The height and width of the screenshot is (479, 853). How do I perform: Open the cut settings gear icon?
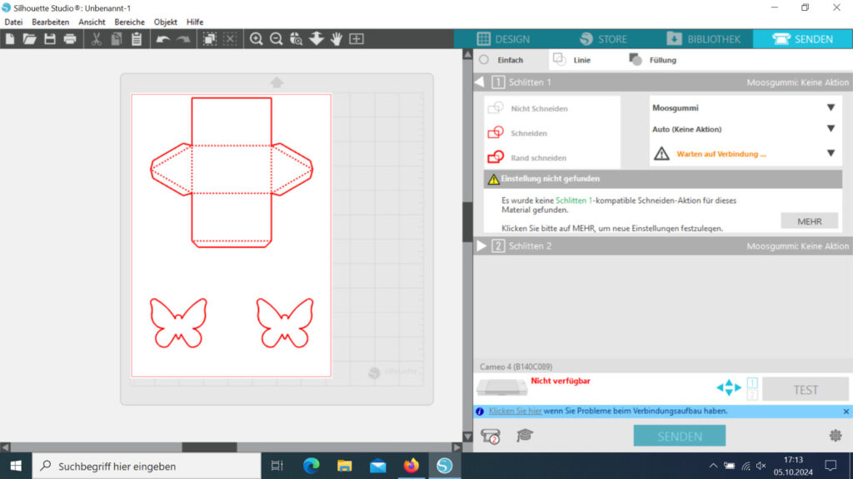[x=836, y=435]
